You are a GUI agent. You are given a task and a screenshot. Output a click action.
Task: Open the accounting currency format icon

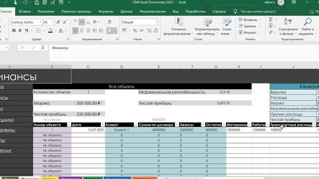click(x=124, y=31)
